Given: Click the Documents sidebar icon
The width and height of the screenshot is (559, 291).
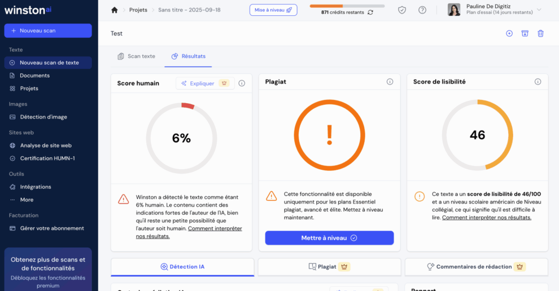Looking at the screenshot, I should point(12,75).
